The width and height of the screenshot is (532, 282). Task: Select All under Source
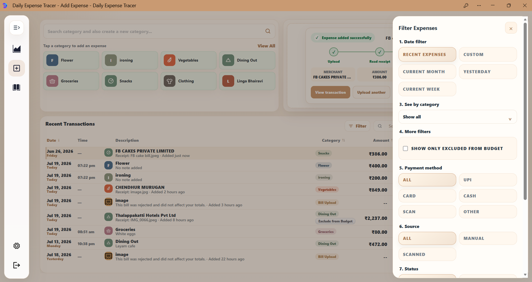427,238
